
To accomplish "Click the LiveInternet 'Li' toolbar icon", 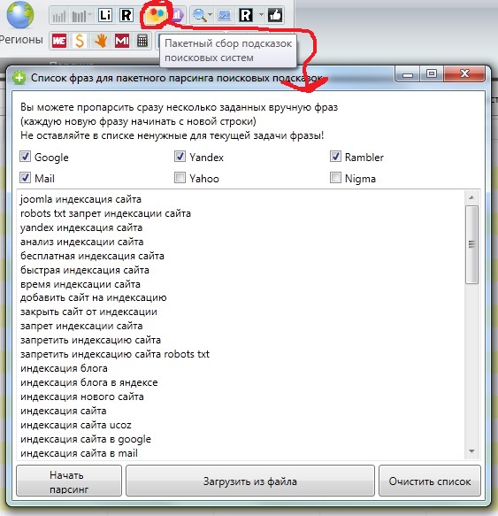I will tap(105, 15).
